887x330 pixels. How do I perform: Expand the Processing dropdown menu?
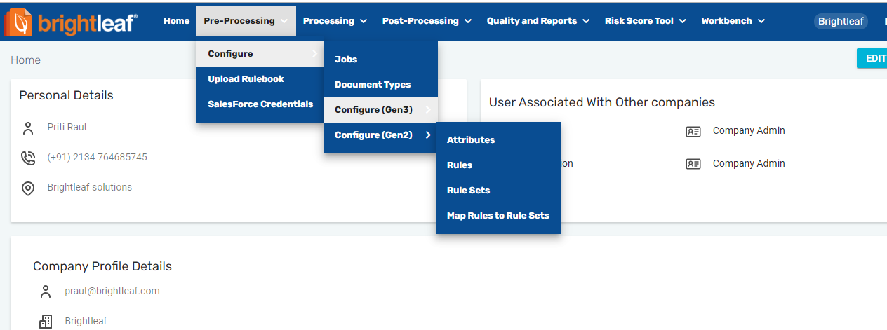[x=335, y=21]
